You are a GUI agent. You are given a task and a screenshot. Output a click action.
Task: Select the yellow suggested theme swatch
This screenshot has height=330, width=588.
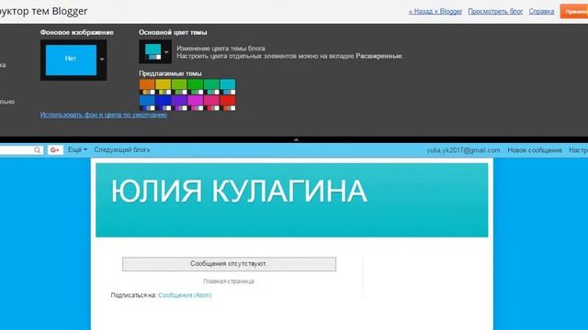[x=164, y=86]
